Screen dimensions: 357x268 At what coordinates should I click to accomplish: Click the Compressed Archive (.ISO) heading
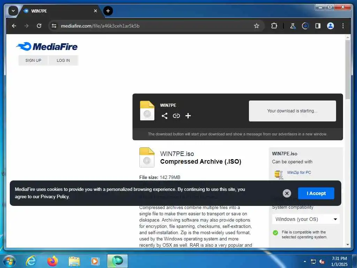coord(200,162)
